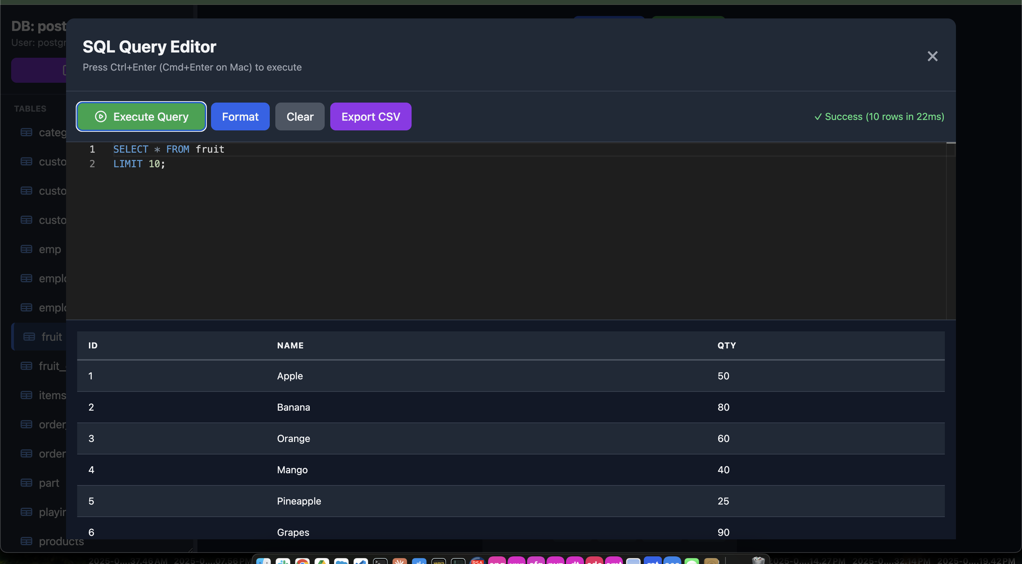Screen dimensions: 1022x564
Task: Open Chrome from the dock
Action: (302, 561)
